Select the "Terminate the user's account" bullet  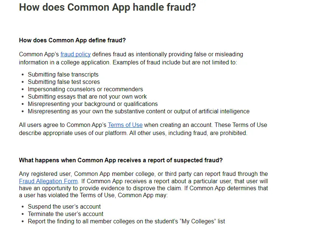tap(66, 214)
